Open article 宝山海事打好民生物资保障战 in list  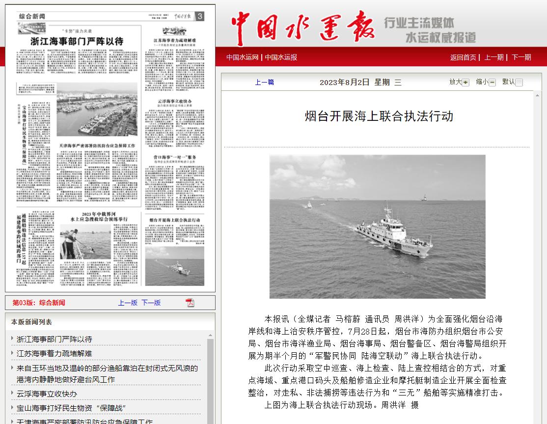click(71, 408)
